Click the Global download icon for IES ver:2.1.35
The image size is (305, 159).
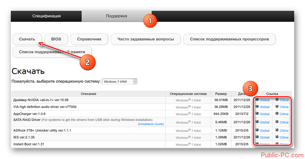pos(257,137)
